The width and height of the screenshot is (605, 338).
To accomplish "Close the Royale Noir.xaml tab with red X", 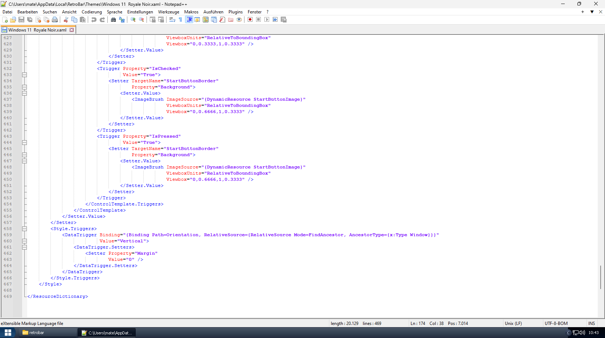I will (72, 30).
